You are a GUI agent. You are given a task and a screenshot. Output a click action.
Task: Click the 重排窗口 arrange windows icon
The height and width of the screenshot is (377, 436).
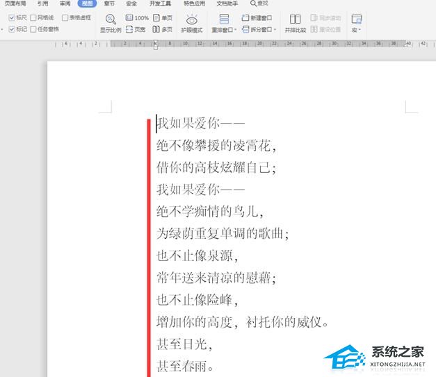[x=224, y=19]
